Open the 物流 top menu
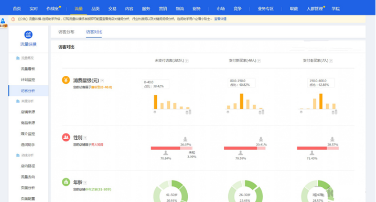Viewport: 376px width, 202px height. [179, 8]
